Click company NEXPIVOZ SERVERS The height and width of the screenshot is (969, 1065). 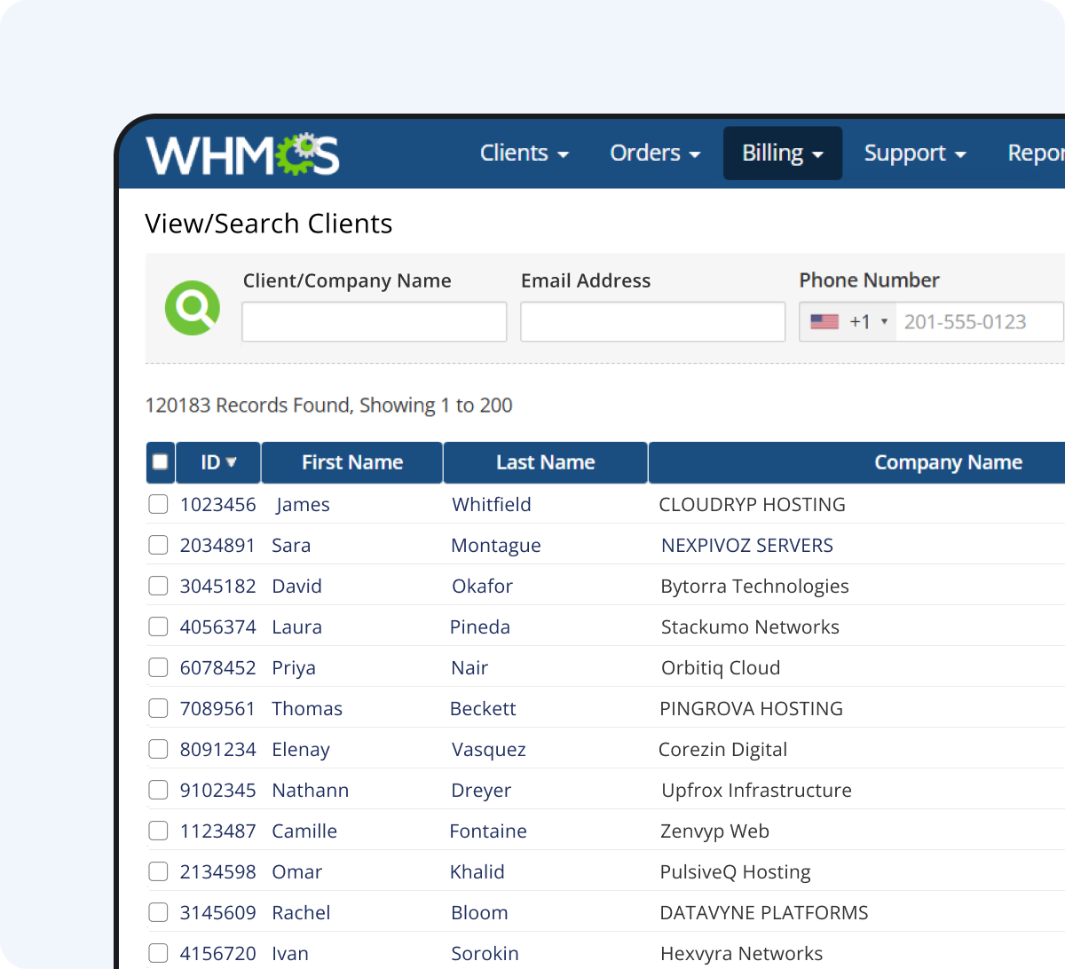click(747, 545)
